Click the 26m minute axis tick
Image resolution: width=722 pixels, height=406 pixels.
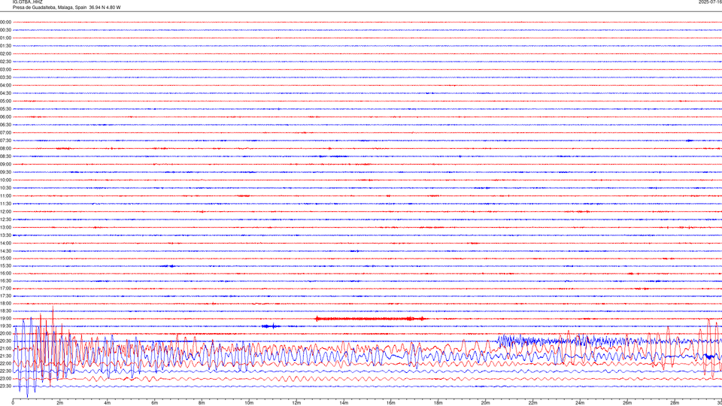point(627,403)
